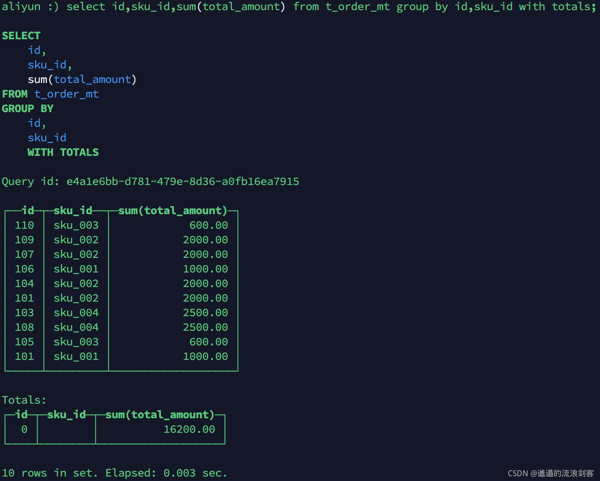Click sku_001 in row 106

click(x=76, y=269)
